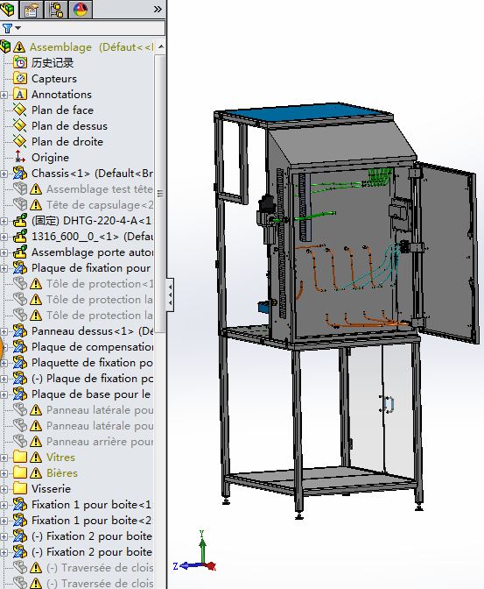This screenshot has height=589, width=484.
Task: Select the 历史记录 history item
Action: 53,63
